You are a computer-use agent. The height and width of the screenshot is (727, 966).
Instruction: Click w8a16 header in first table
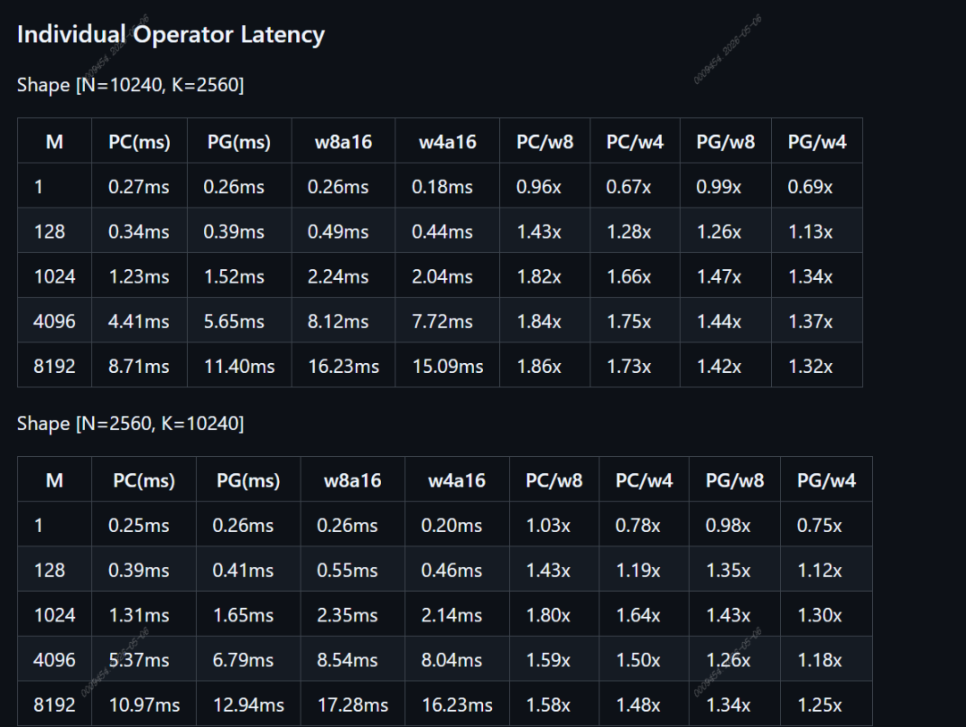tap(343, 141)
